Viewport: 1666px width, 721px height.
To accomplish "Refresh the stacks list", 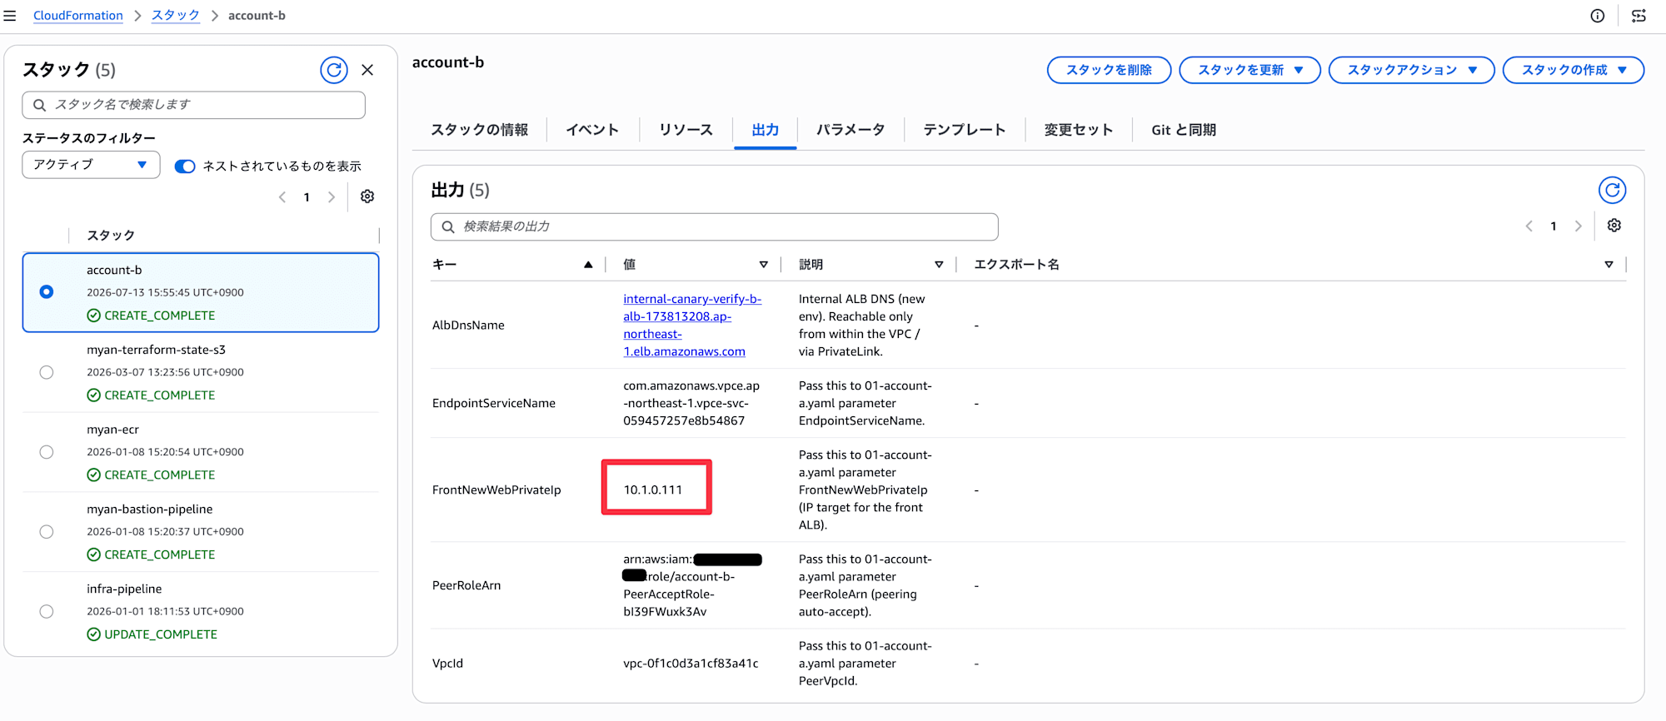I will (x=334, y=70).
